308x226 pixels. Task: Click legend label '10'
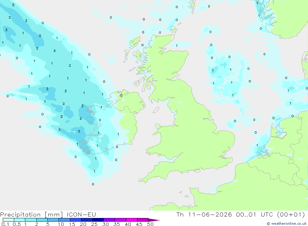click(x=61, y=224)
